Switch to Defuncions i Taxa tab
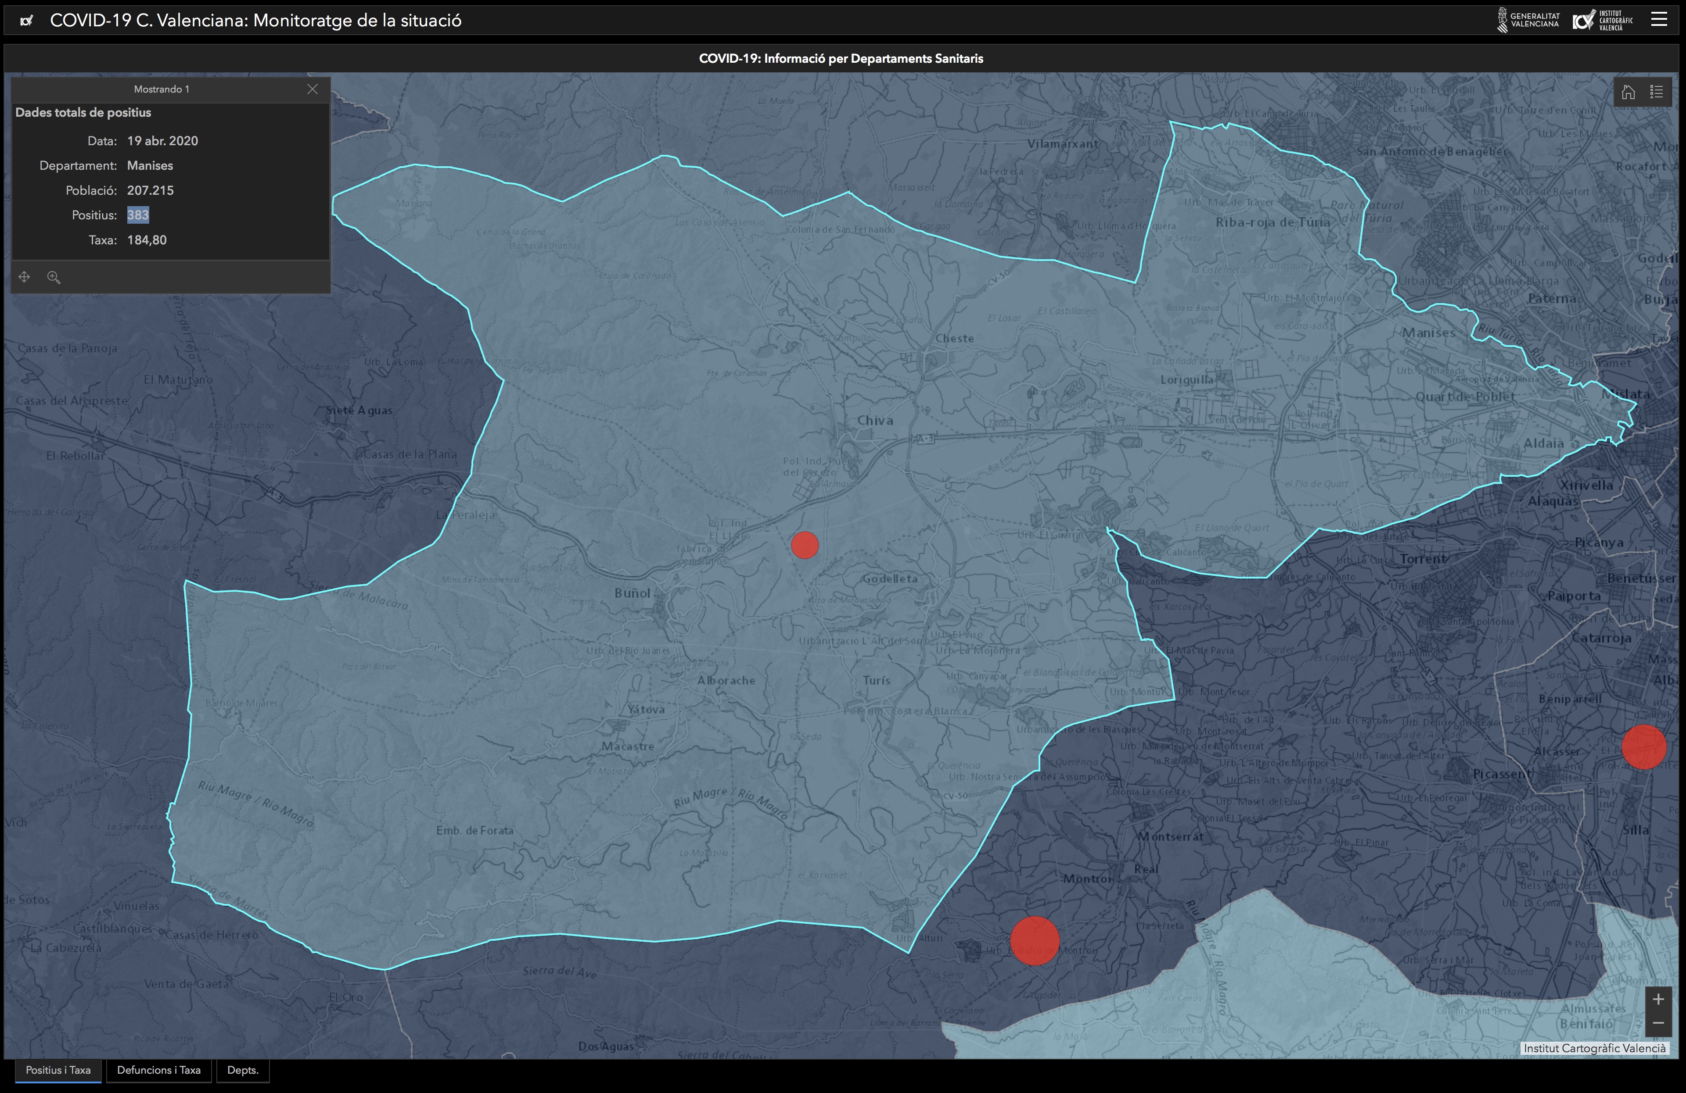The width and height of the screenshot is (1686, 1093). 159,1070
